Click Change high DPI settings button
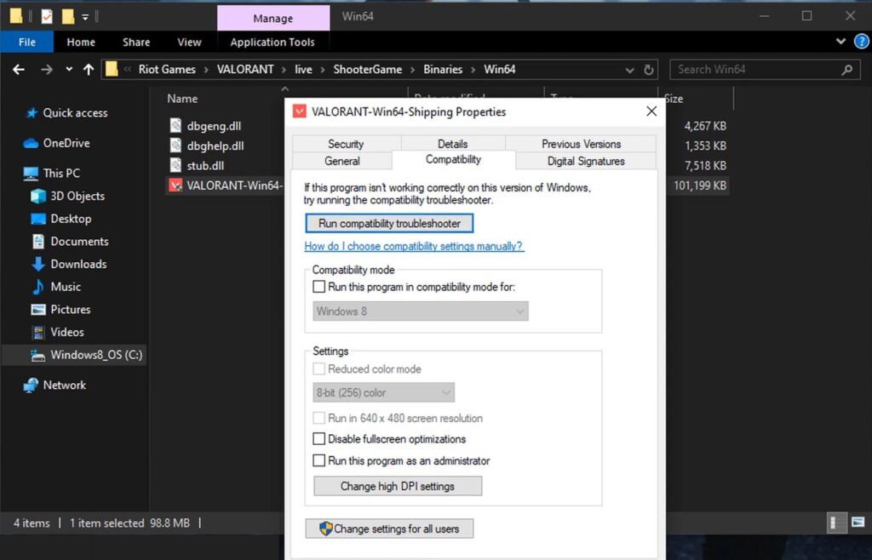 [398, 486]
